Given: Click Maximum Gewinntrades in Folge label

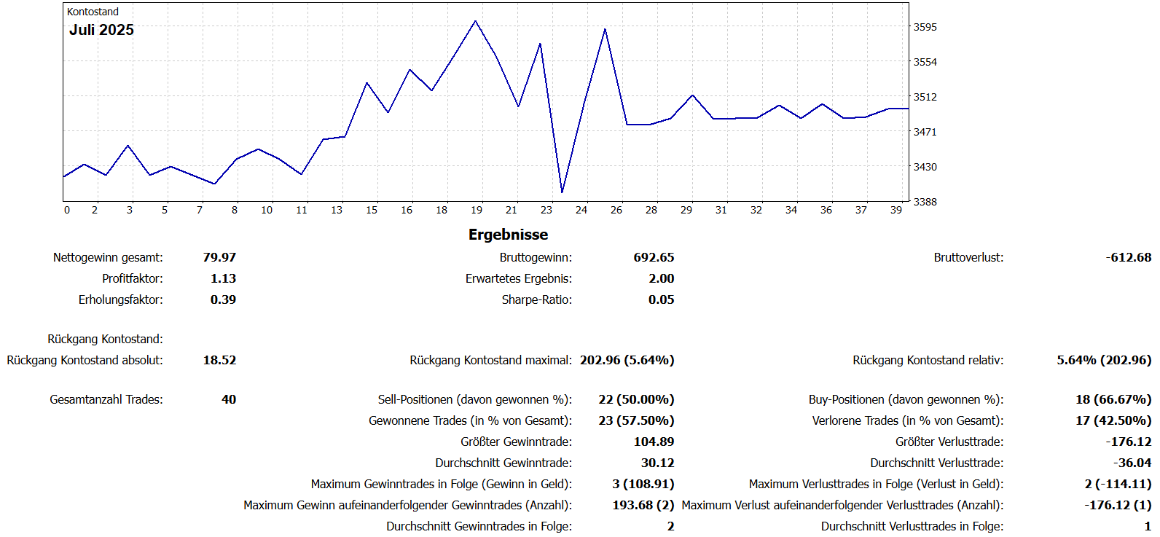Looking at the screenshot, I should [x=442, y=484].
